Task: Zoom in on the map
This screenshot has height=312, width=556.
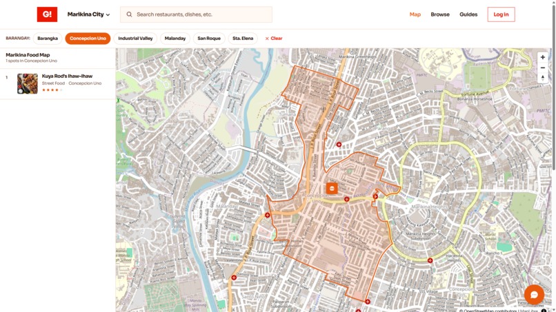Action: [542, 57]
